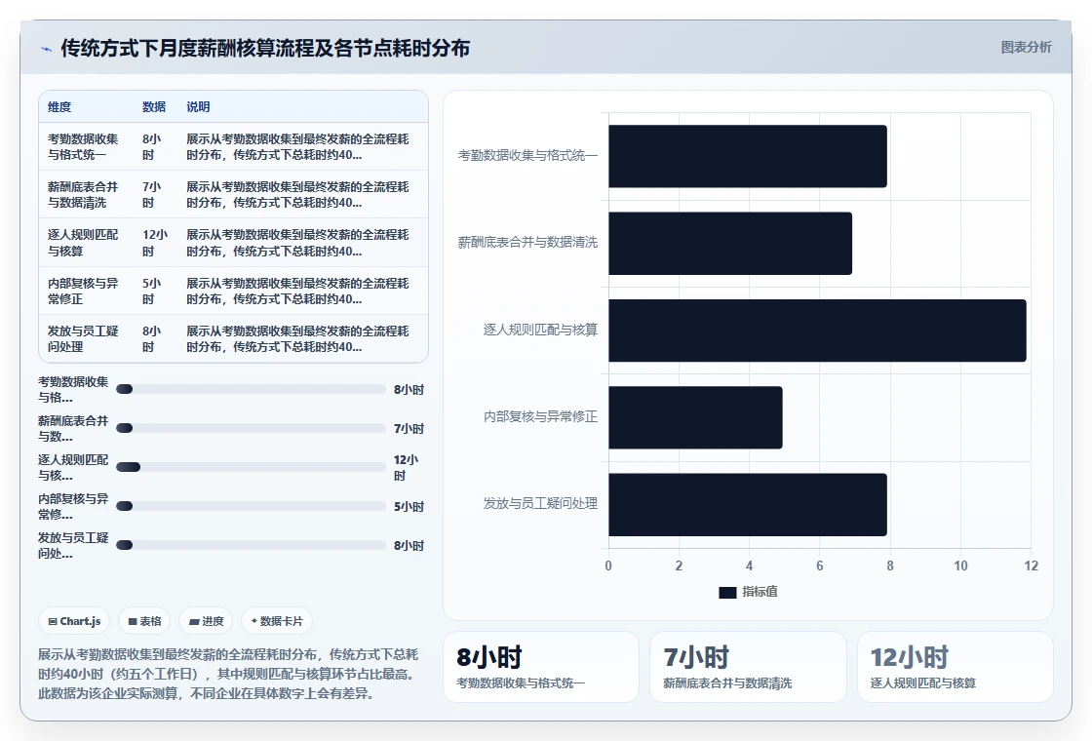Click the 内部复核与异常修... progress bar
The width and height of the screenshot is (1092, 741).
click(x=251, y=506)
